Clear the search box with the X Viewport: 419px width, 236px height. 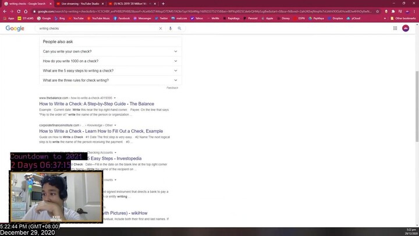pos(161,29)
